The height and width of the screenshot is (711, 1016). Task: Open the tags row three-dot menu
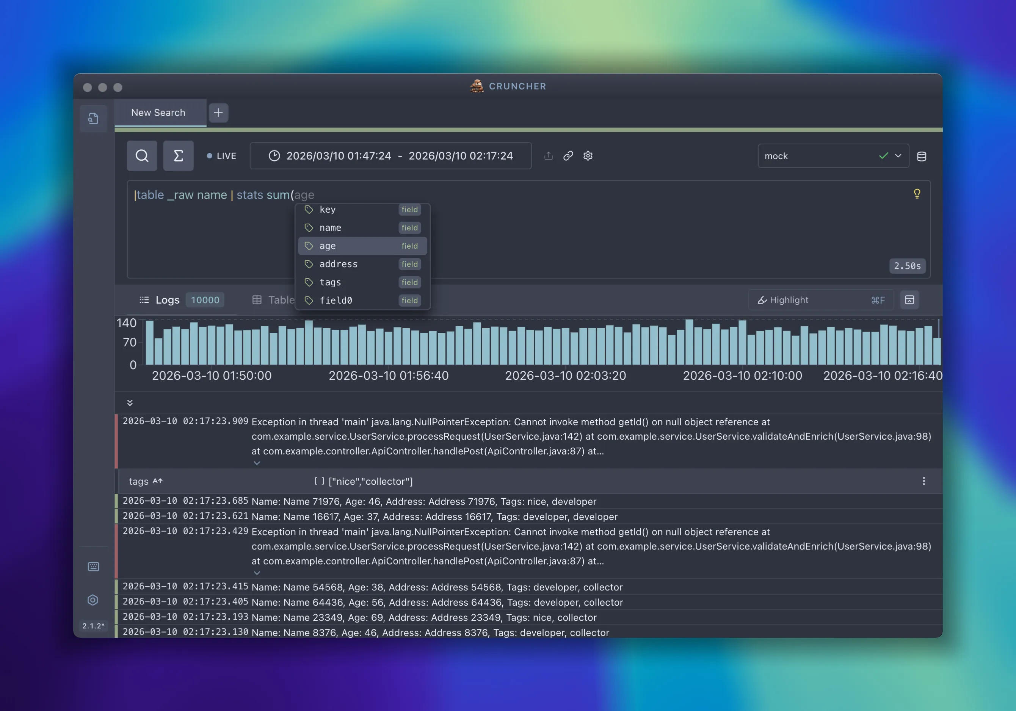pos(924,481)
